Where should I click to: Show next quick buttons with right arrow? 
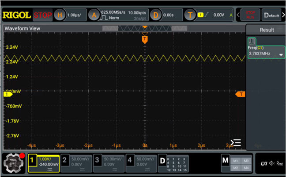click(283, 15)
